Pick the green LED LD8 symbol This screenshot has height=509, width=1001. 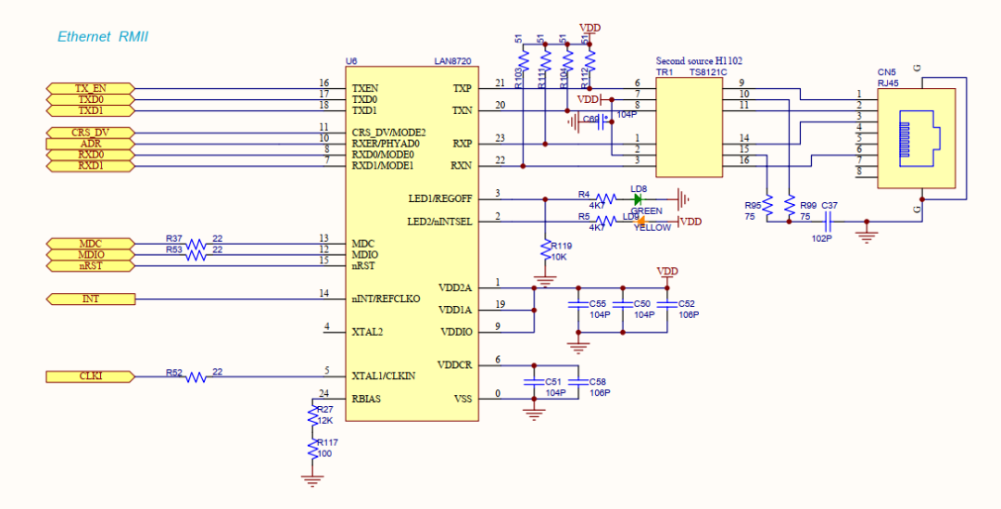(x=637, y=199)
